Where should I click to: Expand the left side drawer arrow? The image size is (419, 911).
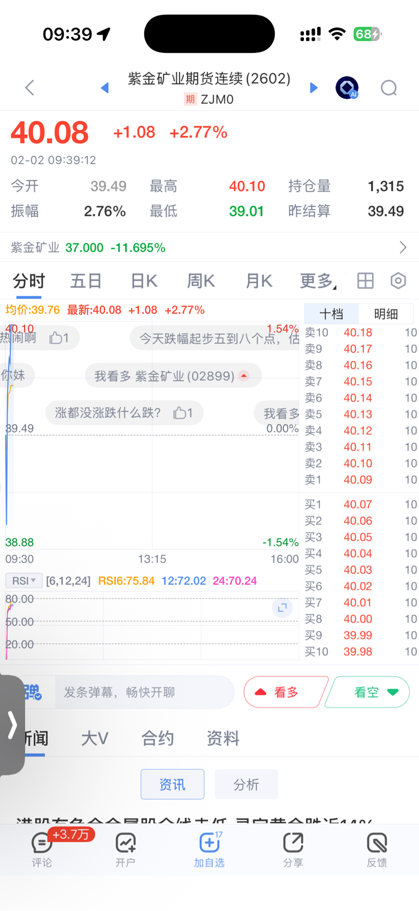click(12, 724)
